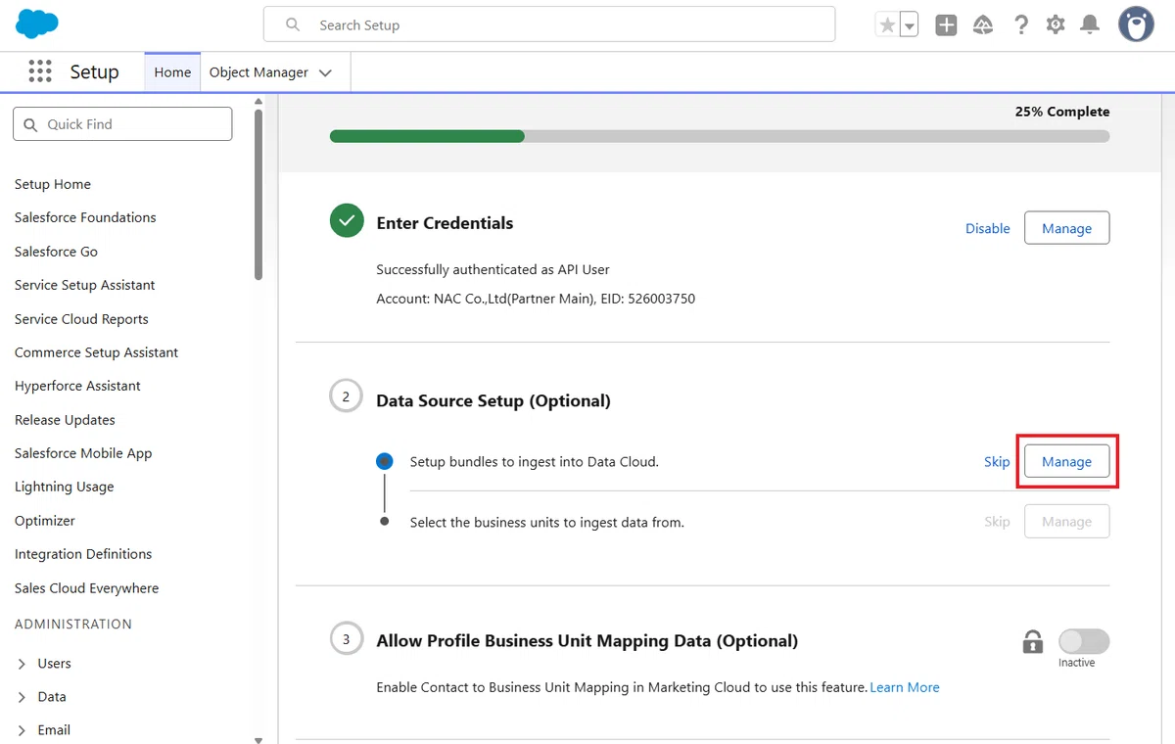Viewport: 1175px width, 744px height.
Task: Open the Object Manager tab dropdown chevron
Action: [326, 72]
